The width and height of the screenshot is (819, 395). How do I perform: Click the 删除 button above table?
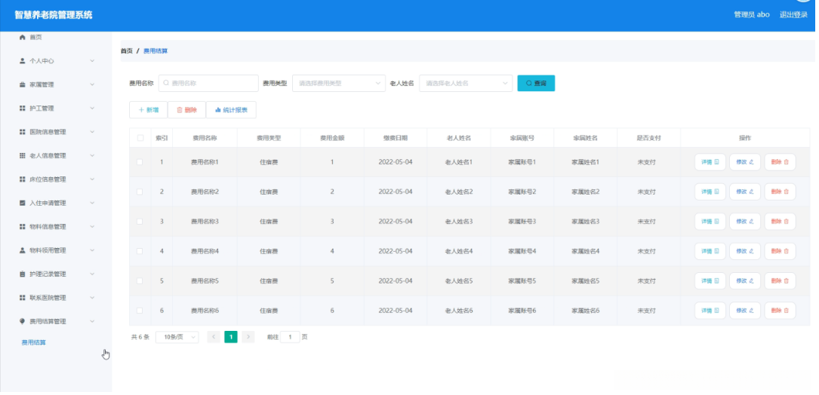coord(186,110)
